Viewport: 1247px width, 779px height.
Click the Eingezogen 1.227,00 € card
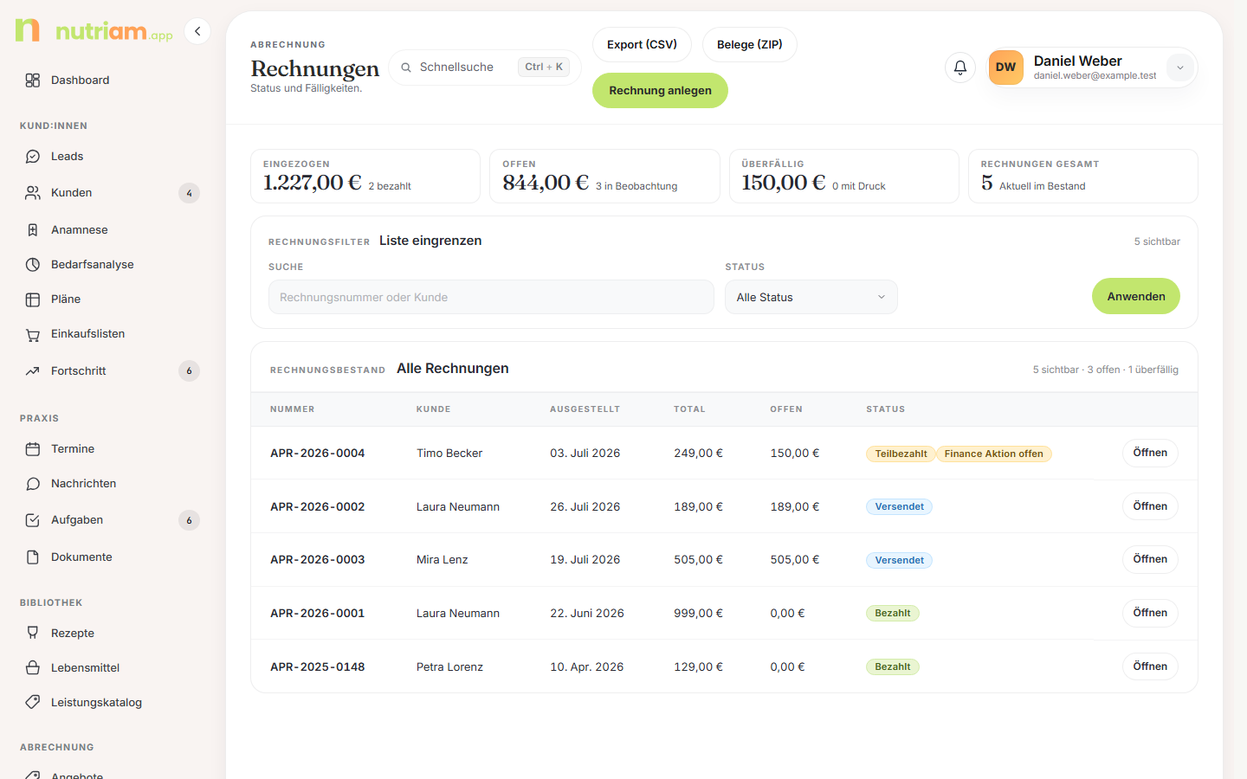pos(365,177)
